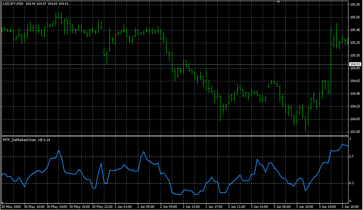Click the '3 Jun 10:00' time axis label
This screenshot has height=210, width=363.
305,207
